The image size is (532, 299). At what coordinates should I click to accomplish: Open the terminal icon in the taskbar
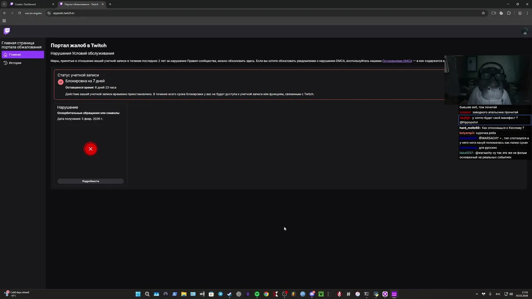[x=367, y=294]
